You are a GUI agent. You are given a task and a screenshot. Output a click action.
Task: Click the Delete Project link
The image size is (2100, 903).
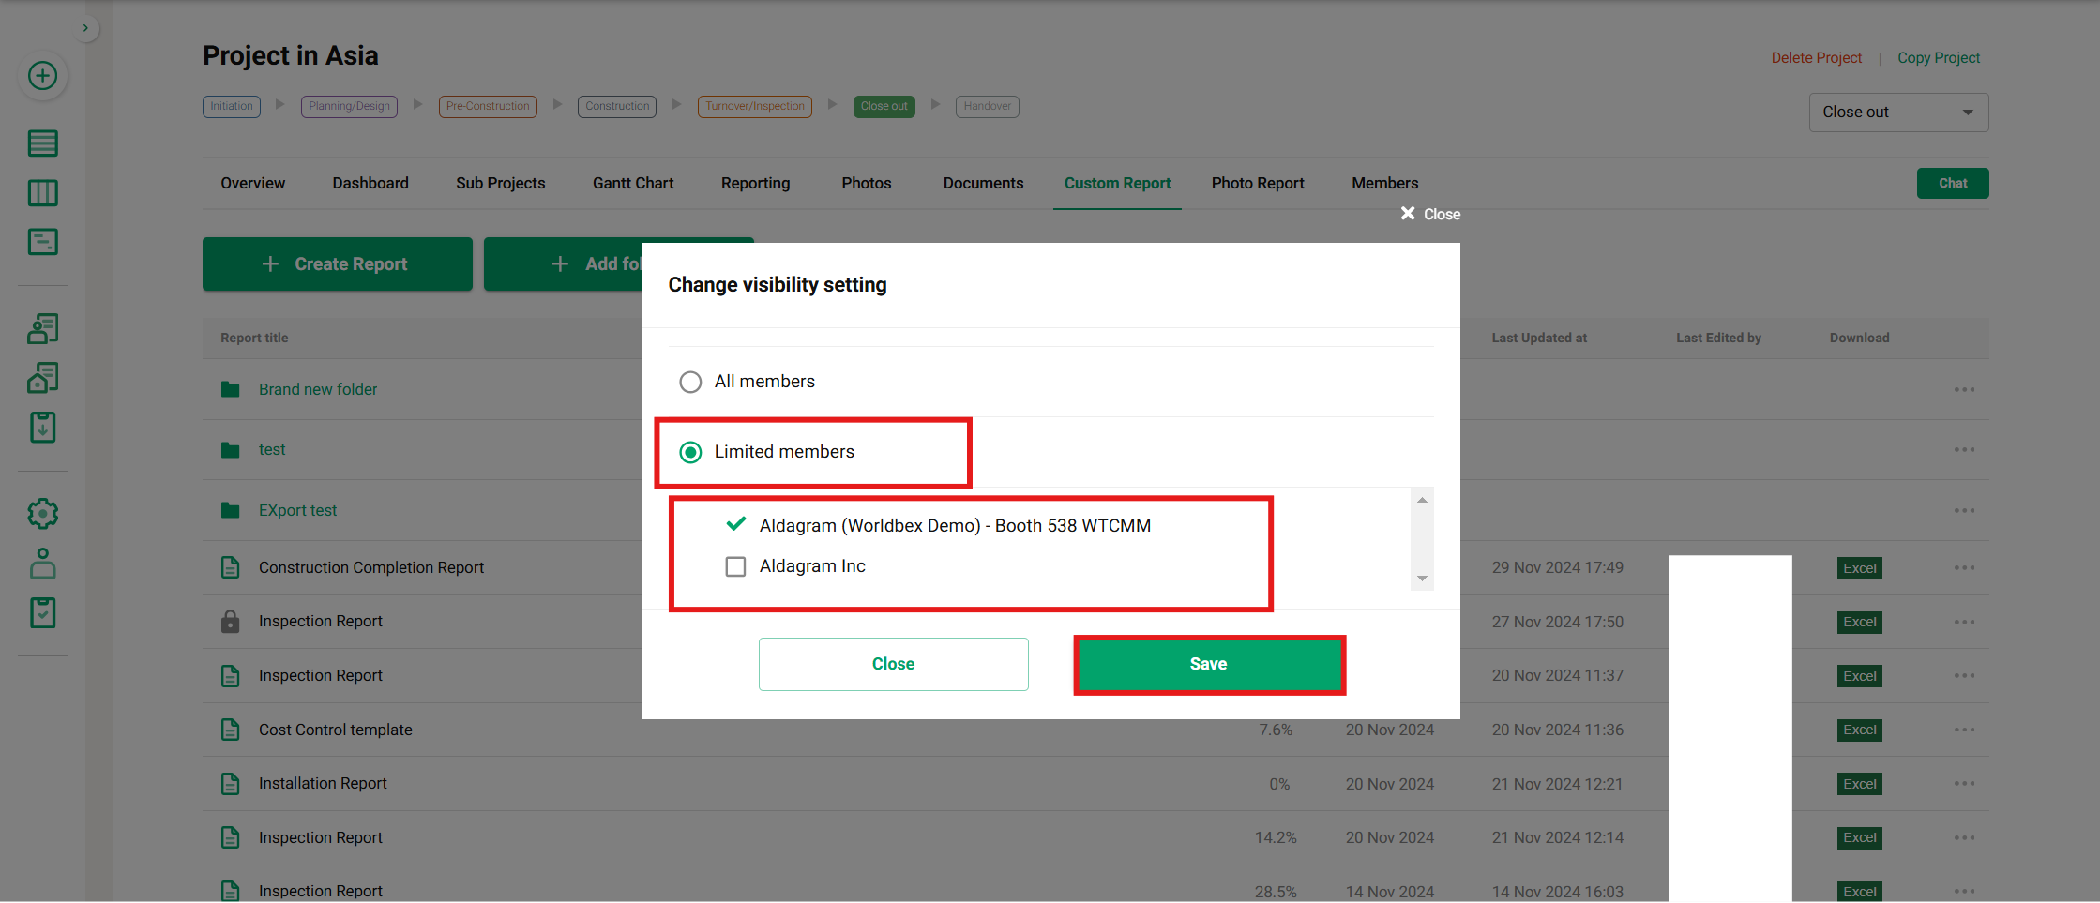1816,58
